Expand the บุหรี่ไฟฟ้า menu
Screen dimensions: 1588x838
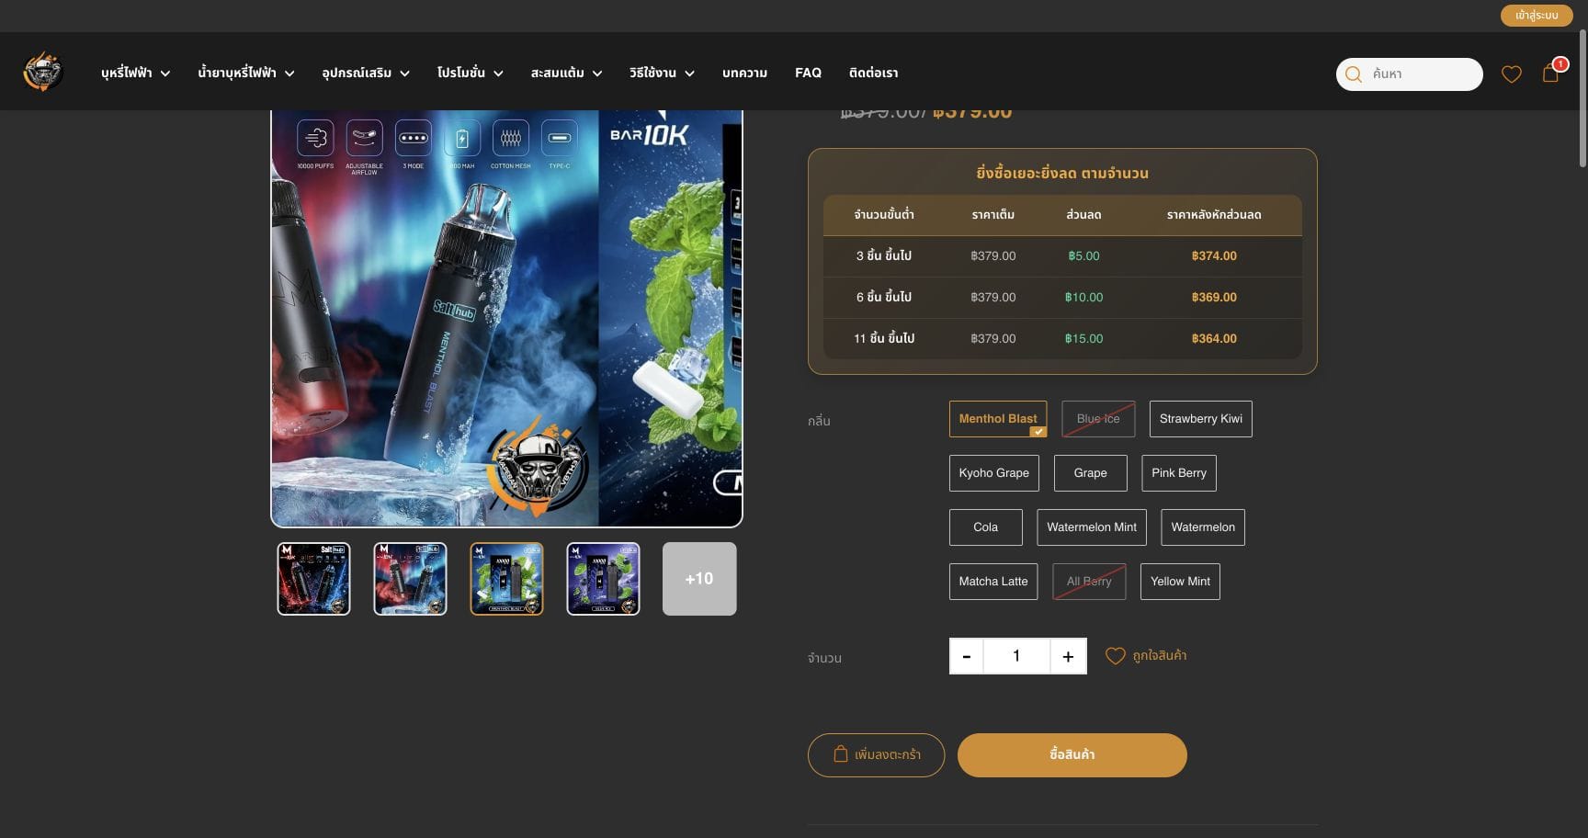(135, 73)
